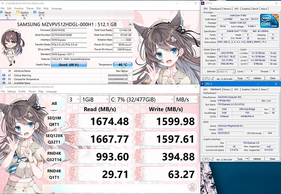Click the upper CPU-Z window title icon
Screen dimensions: 281x194
coord(203,3)
